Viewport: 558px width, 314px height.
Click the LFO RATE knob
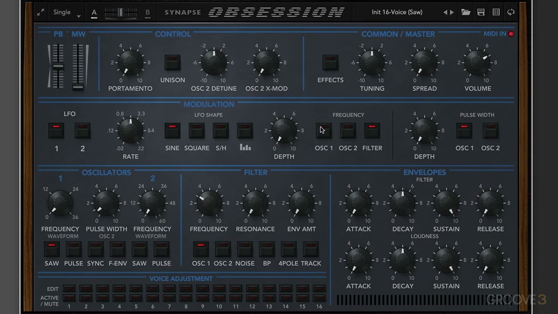point(130,130)
